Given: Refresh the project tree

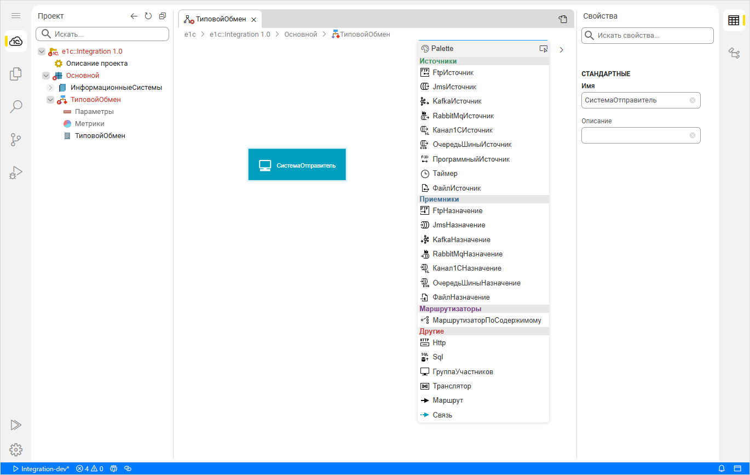Looking at the screenshot, I should (148, 16).
